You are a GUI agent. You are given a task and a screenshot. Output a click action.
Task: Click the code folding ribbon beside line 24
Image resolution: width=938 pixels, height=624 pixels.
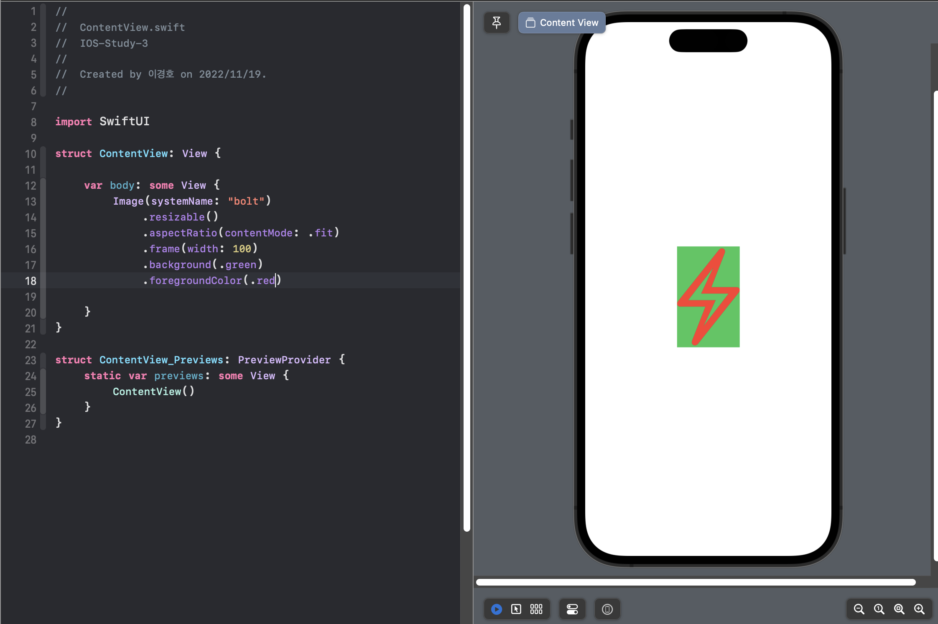click(x=43, y=376)
